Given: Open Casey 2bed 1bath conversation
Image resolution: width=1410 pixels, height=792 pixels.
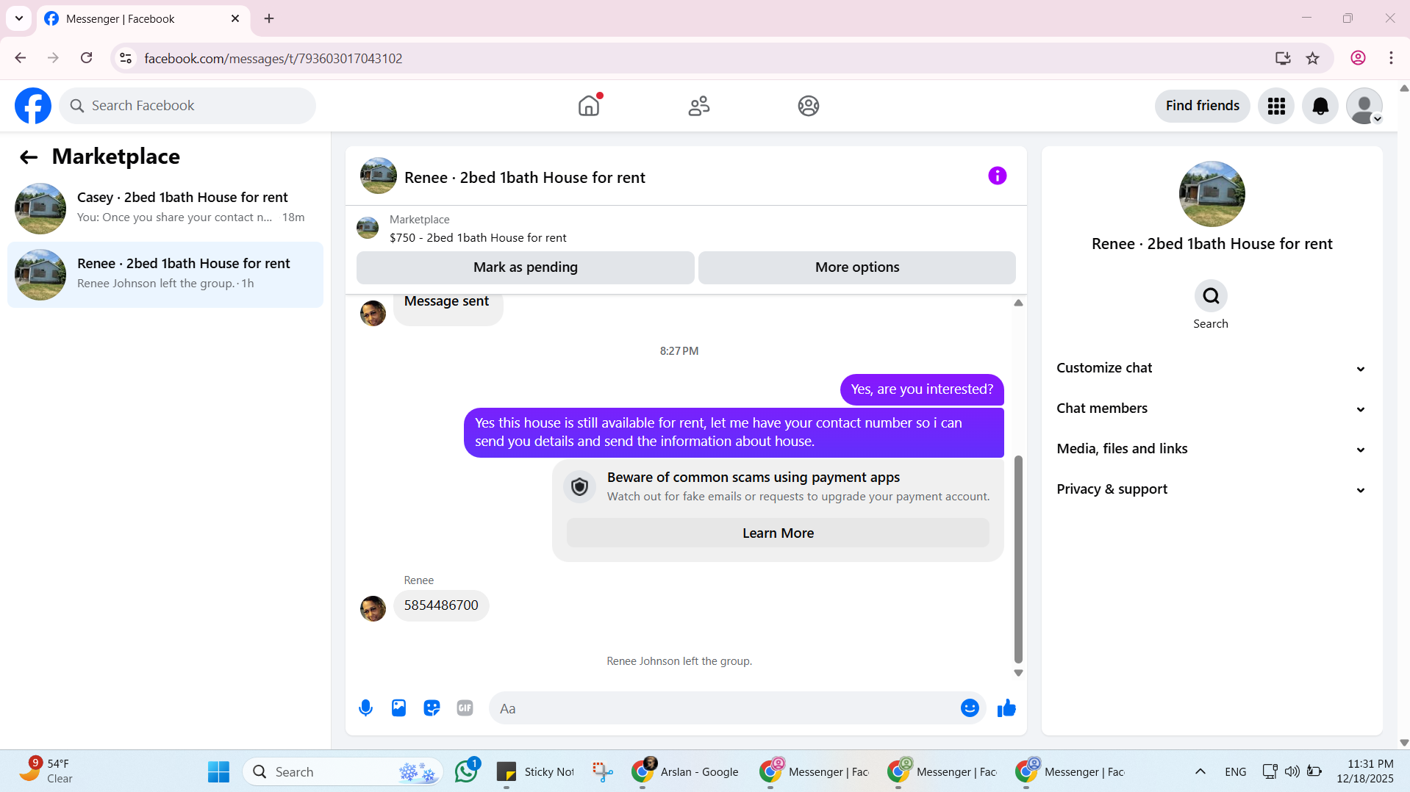Looking at the screenshot, I should coord(165,209).
